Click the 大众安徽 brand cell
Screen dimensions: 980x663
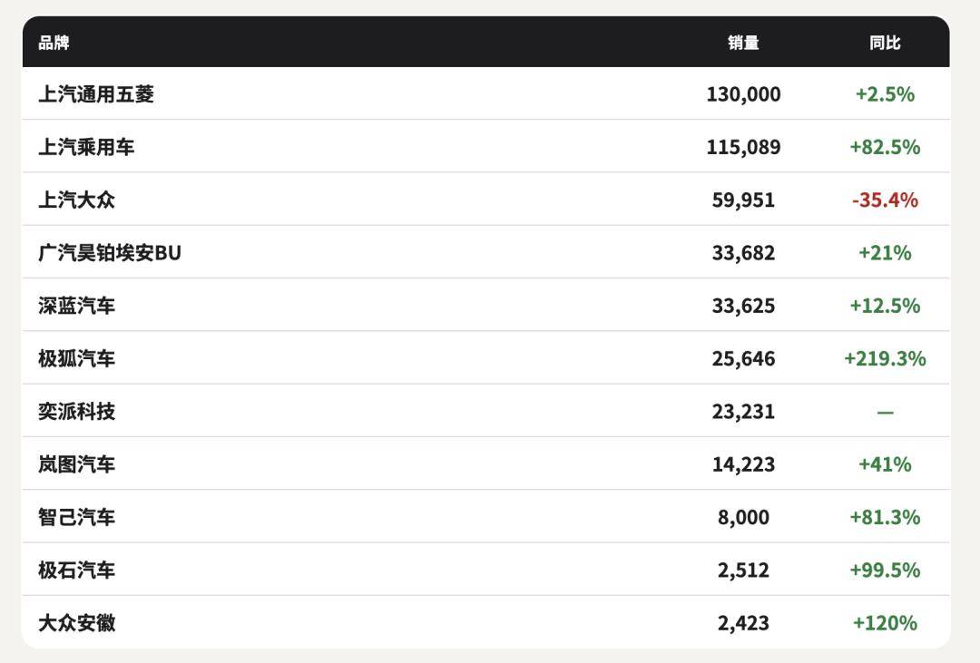[x=77, y=623]
